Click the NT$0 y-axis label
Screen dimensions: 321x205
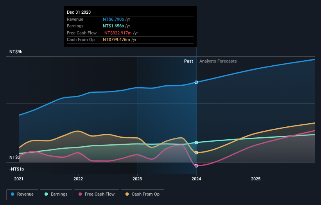[x=14, y=158]
